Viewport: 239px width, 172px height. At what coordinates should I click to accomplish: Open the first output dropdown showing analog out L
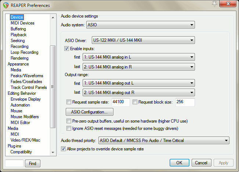[x=139, y=83]
